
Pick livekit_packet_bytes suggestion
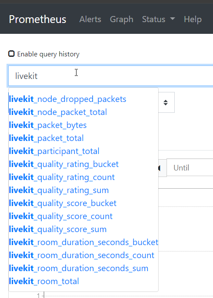83,125
